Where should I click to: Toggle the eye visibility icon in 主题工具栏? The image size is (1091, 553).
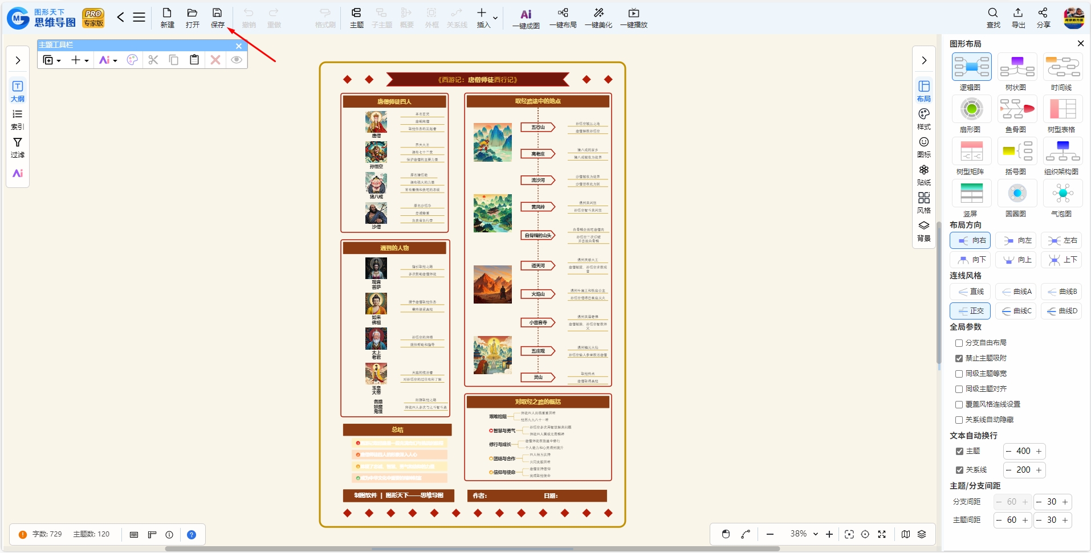237,60
